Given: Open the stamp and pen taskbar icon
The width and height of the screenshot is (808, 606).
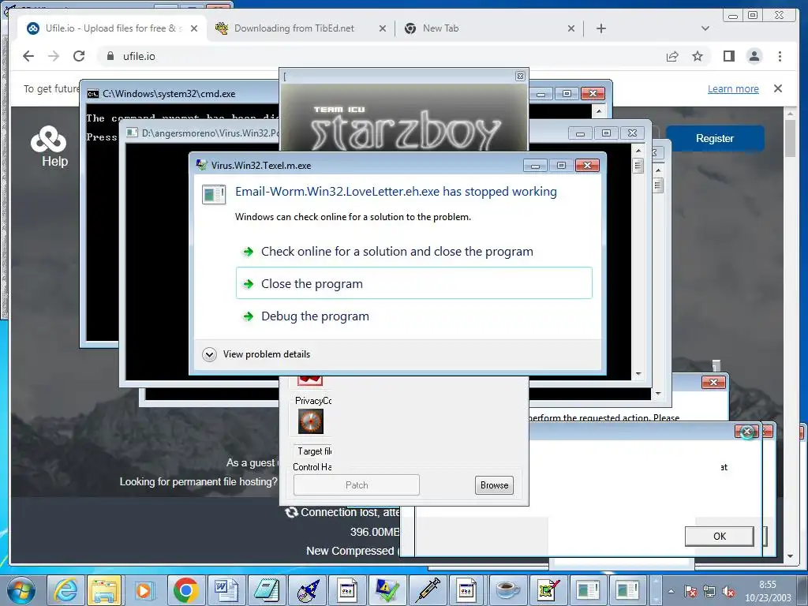Looking at the screenshot, I should pyautogui.click(x=548, y=590).
